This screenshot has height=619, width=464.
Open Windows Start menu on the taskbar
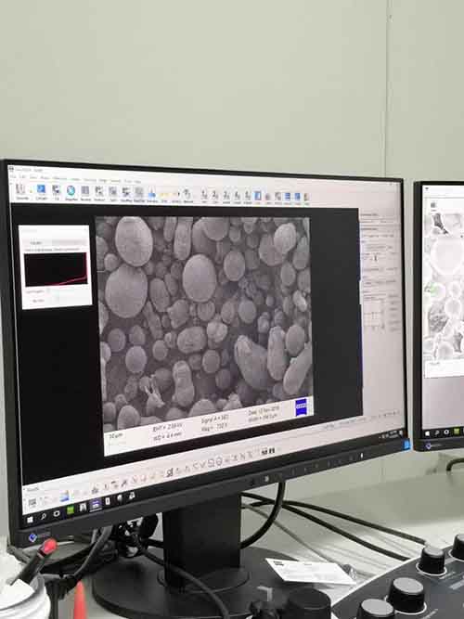click(x=30, y=519)
